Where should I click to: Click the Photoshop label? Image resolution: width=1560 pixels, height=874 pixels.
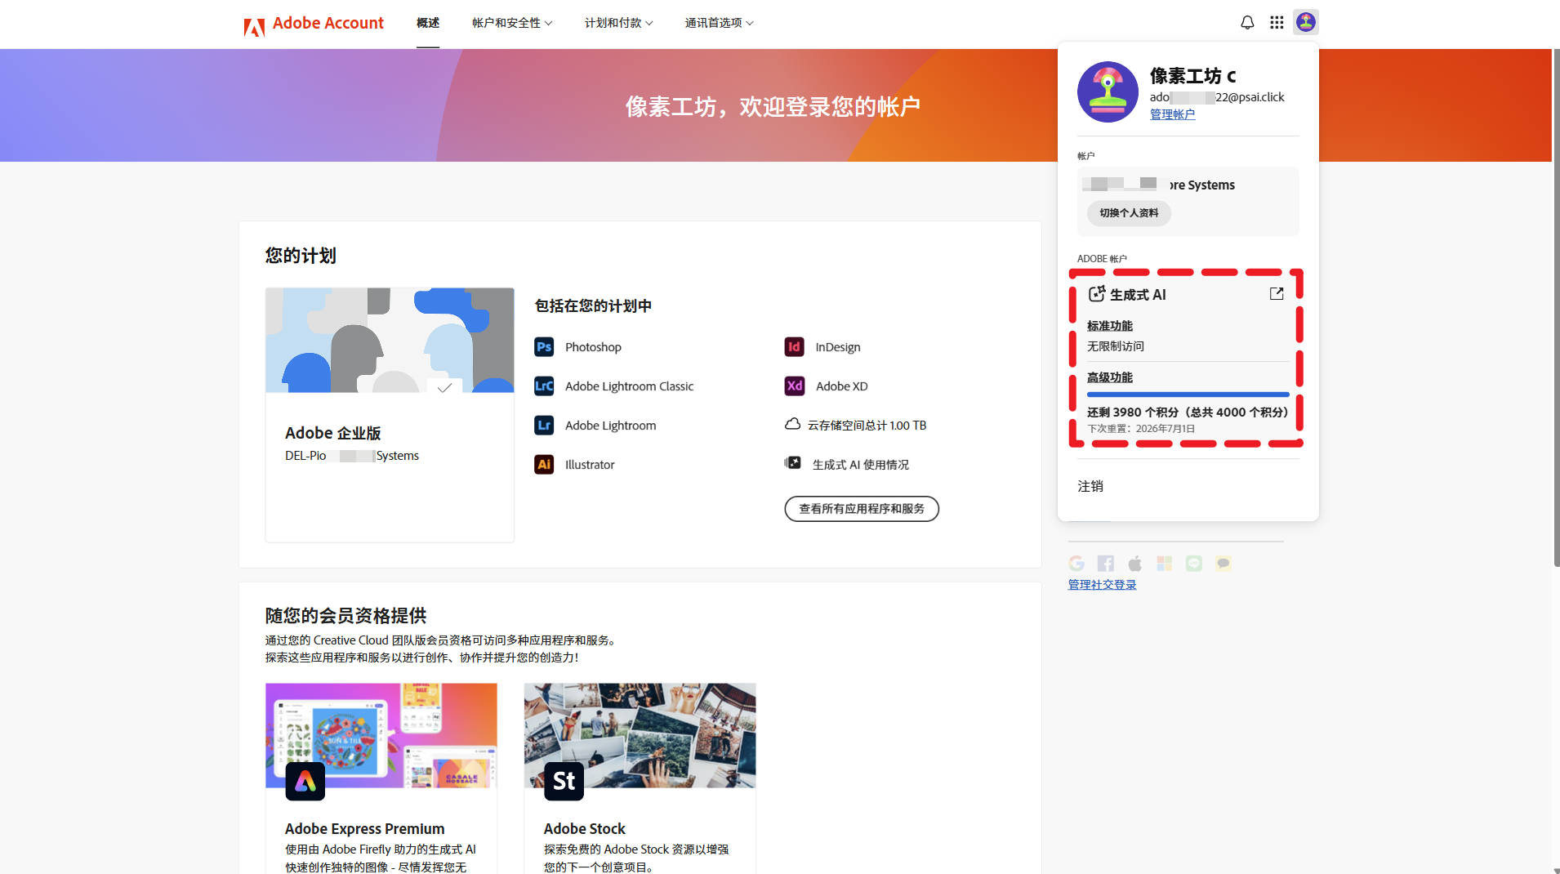click(593, 347)
